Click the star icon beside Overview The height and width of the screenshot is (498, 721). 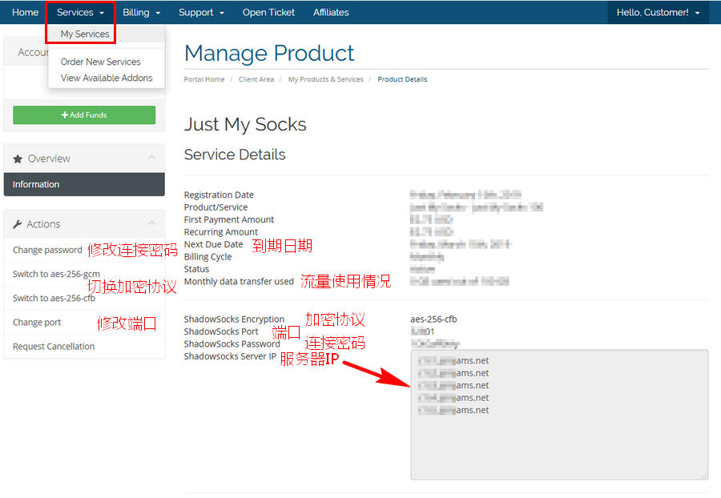point(18,159)
